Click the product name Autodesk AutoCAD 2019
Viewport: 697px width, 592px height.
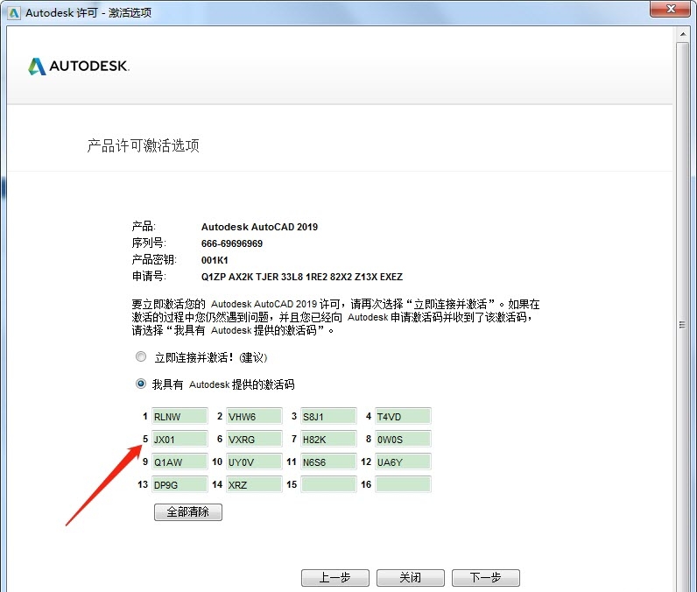point(259,227)
